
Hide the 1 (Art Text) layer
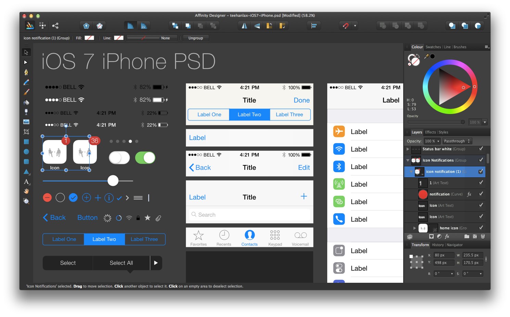click(481, 183)
